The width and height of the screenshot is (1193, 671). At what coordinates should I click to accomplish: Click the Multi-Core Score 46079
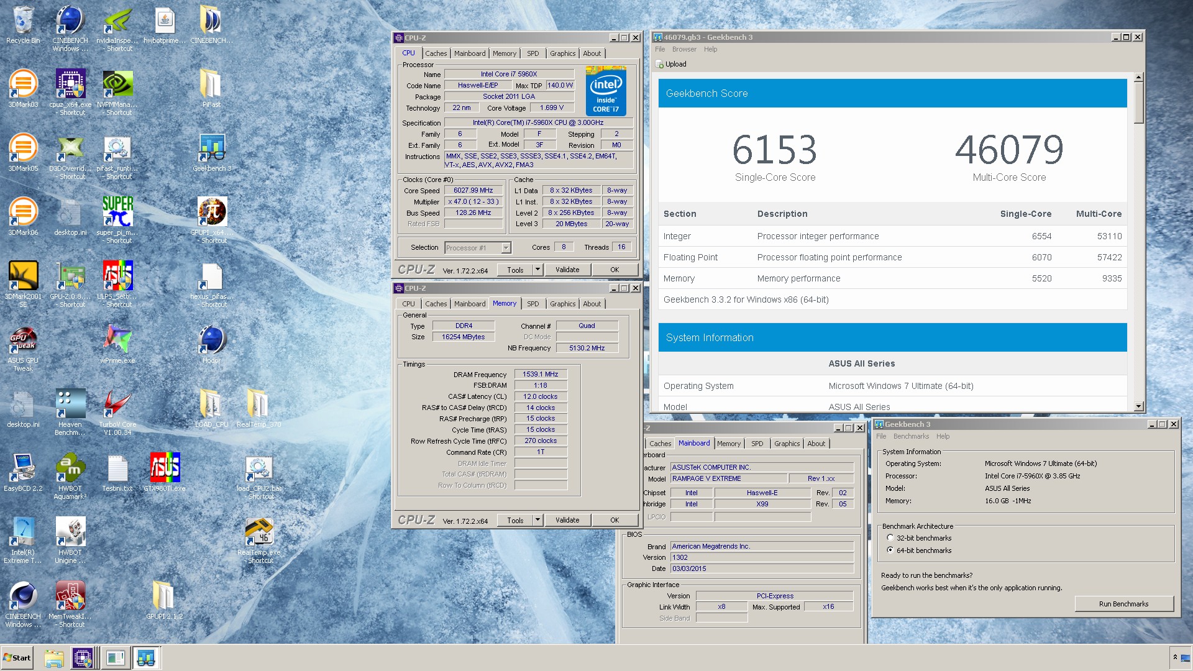click(1009, 150)
